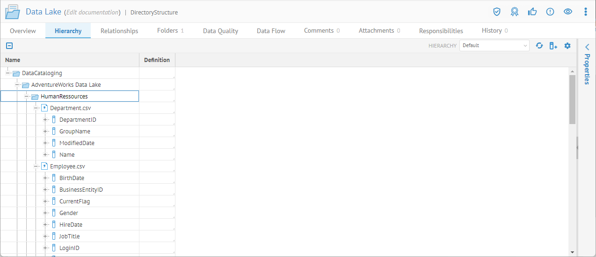
Task: Open the Relationships tab
Action: point(119,31)
